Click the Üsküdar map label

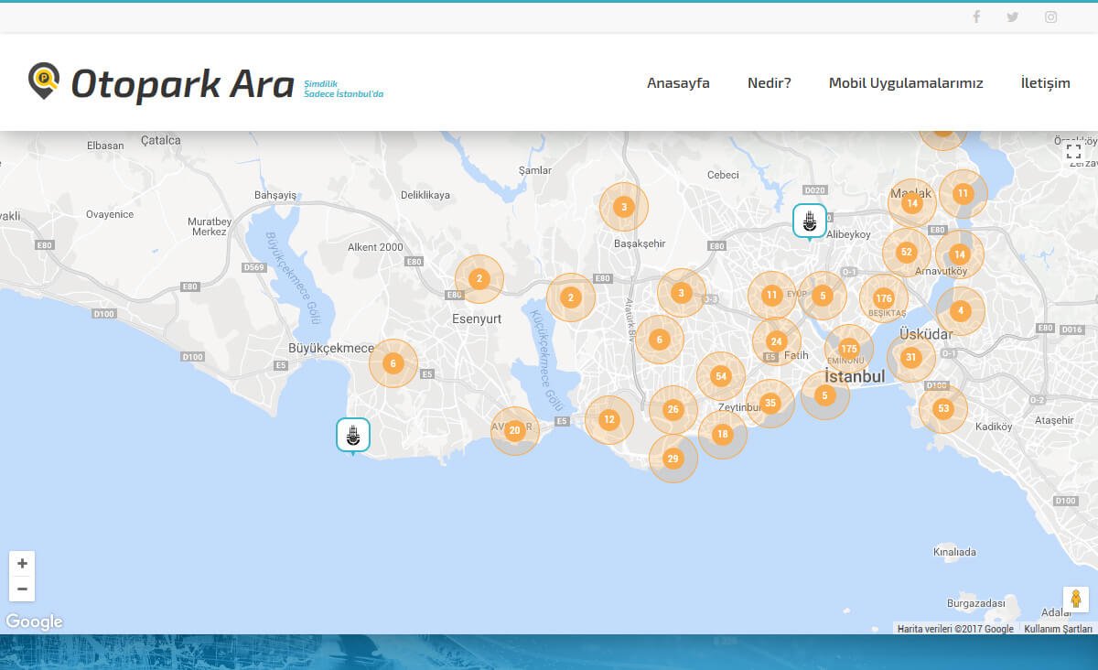pos(926,334)
